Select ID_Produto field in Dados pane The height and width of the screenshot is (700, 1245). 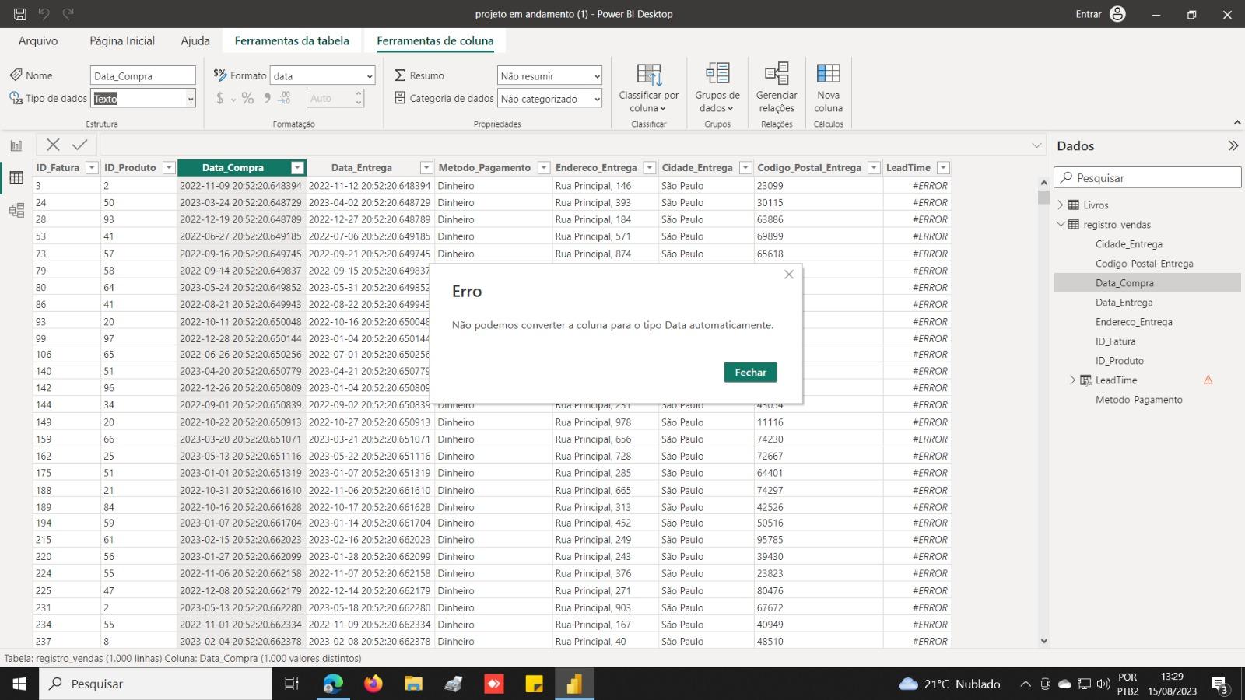tap(1119, 361)
